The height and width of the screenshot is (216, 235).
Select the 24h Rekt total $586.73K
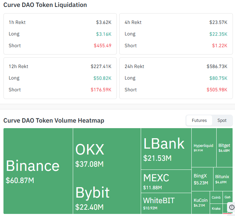click(217, 66)
